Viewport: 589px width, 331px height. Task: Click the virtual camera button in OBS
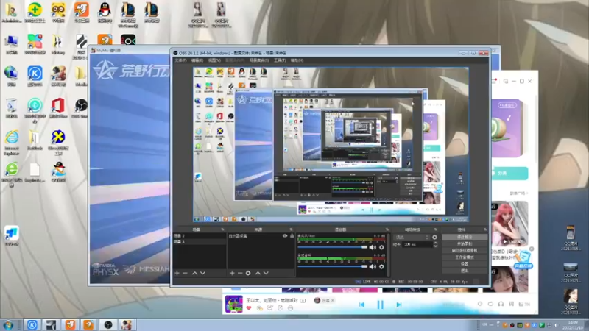[x=465, y=251]
